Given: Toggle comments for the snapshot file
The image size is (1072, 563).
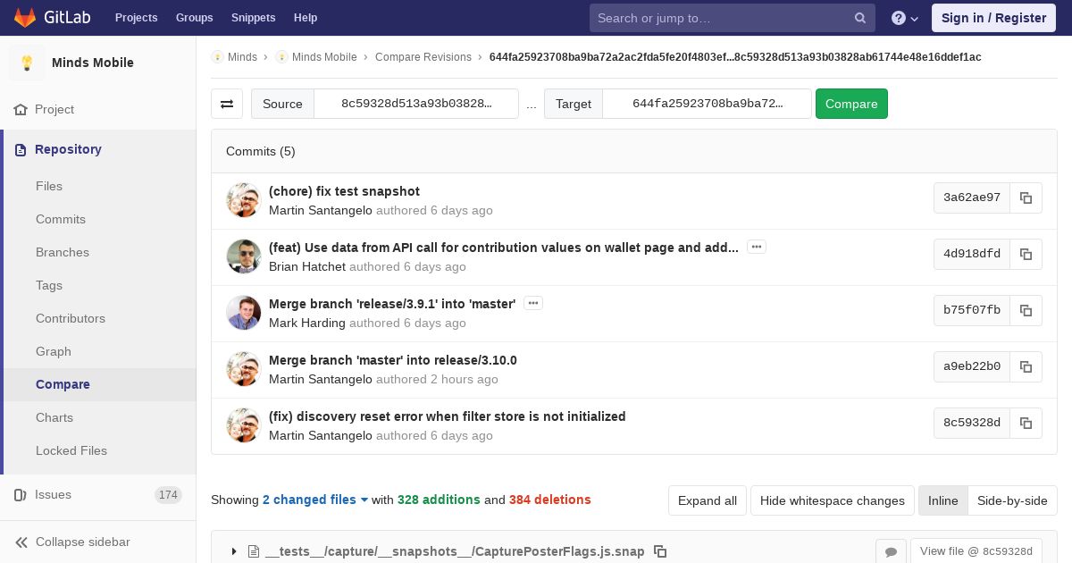Looking at the screenshot, I should point(891,551).
